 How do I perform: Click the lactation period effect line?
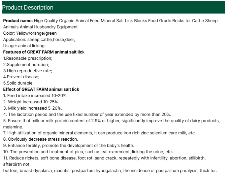pyautogui.click(x=87, y=115)
